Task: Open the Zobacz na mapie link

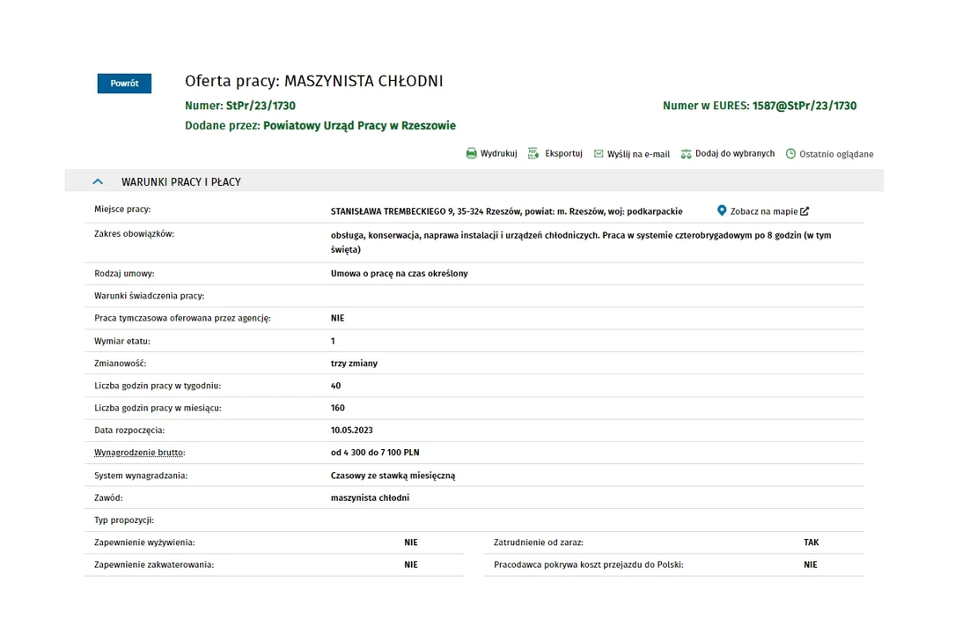Action: click(x=764, y=211)
